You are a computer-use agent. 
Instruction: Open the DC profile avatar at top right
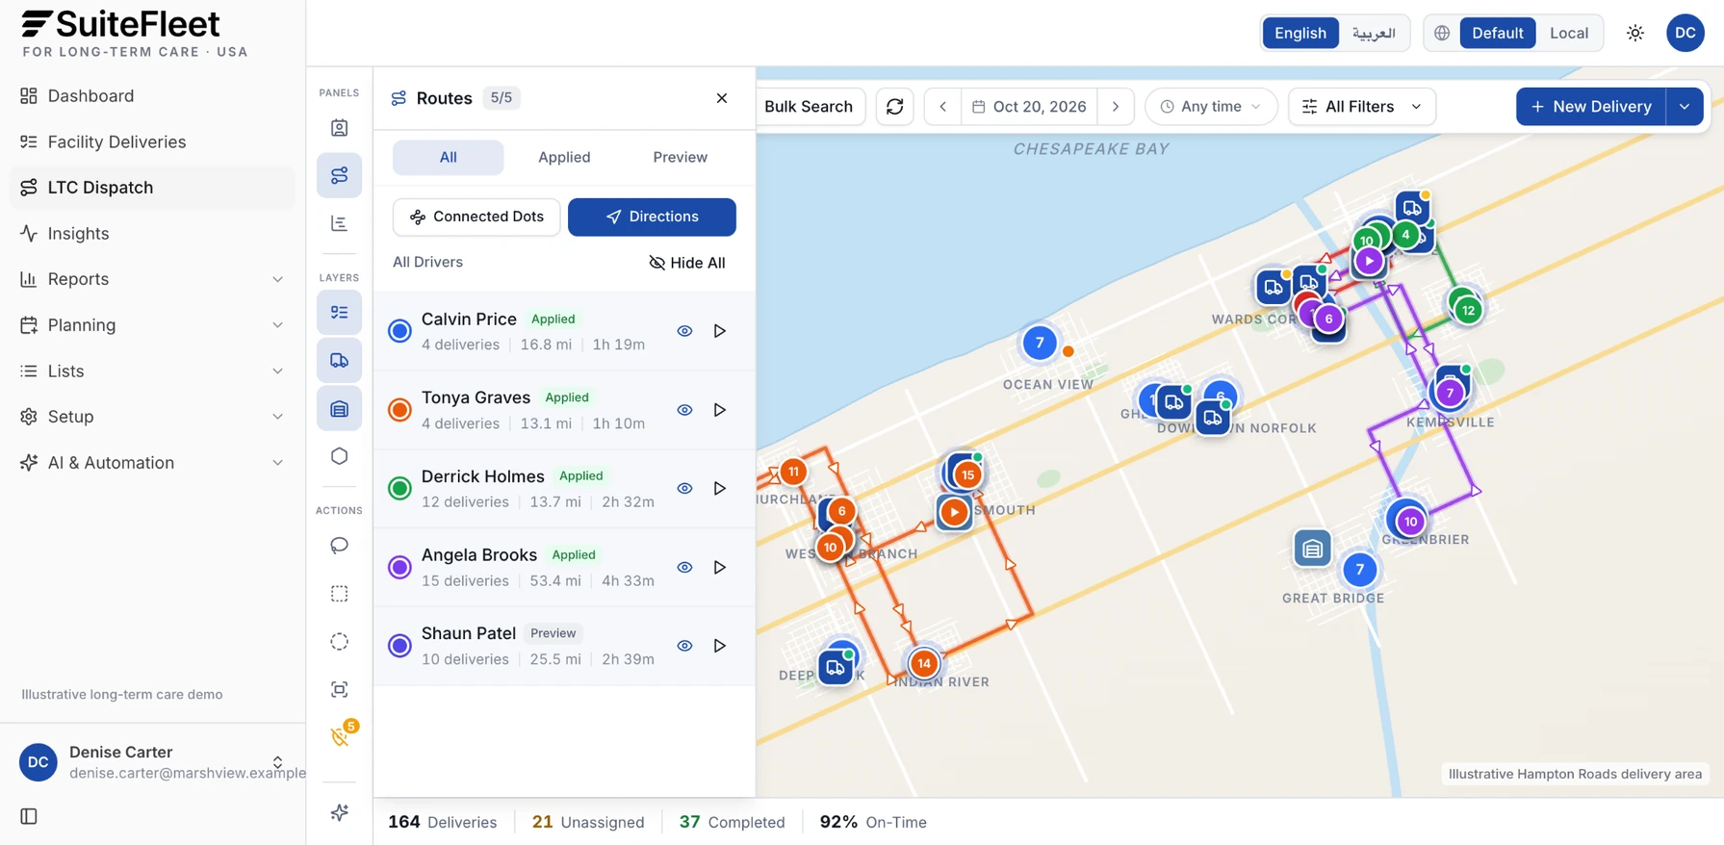1685,33
